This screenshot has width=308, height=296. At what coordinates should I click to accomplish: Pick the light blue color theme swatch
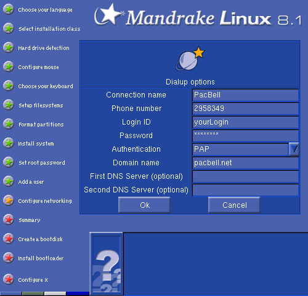click(x=11, y=294)
